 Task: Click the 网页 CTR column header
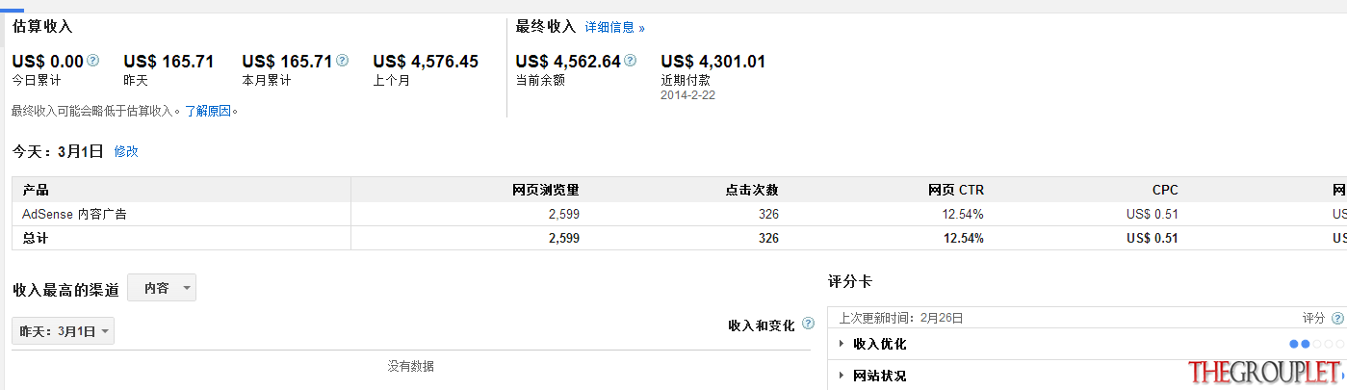click(x=956, y=190)
